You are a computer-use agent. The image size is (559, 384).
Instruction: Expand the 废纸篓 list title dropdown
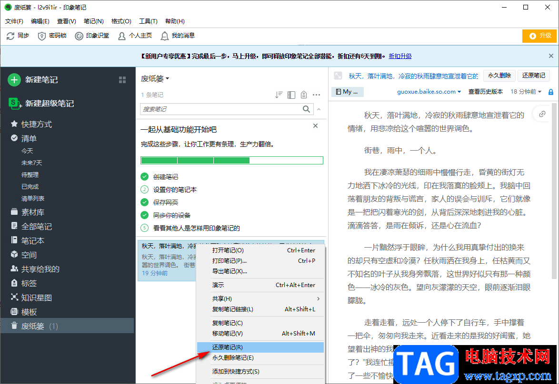[x=155, y=78]
